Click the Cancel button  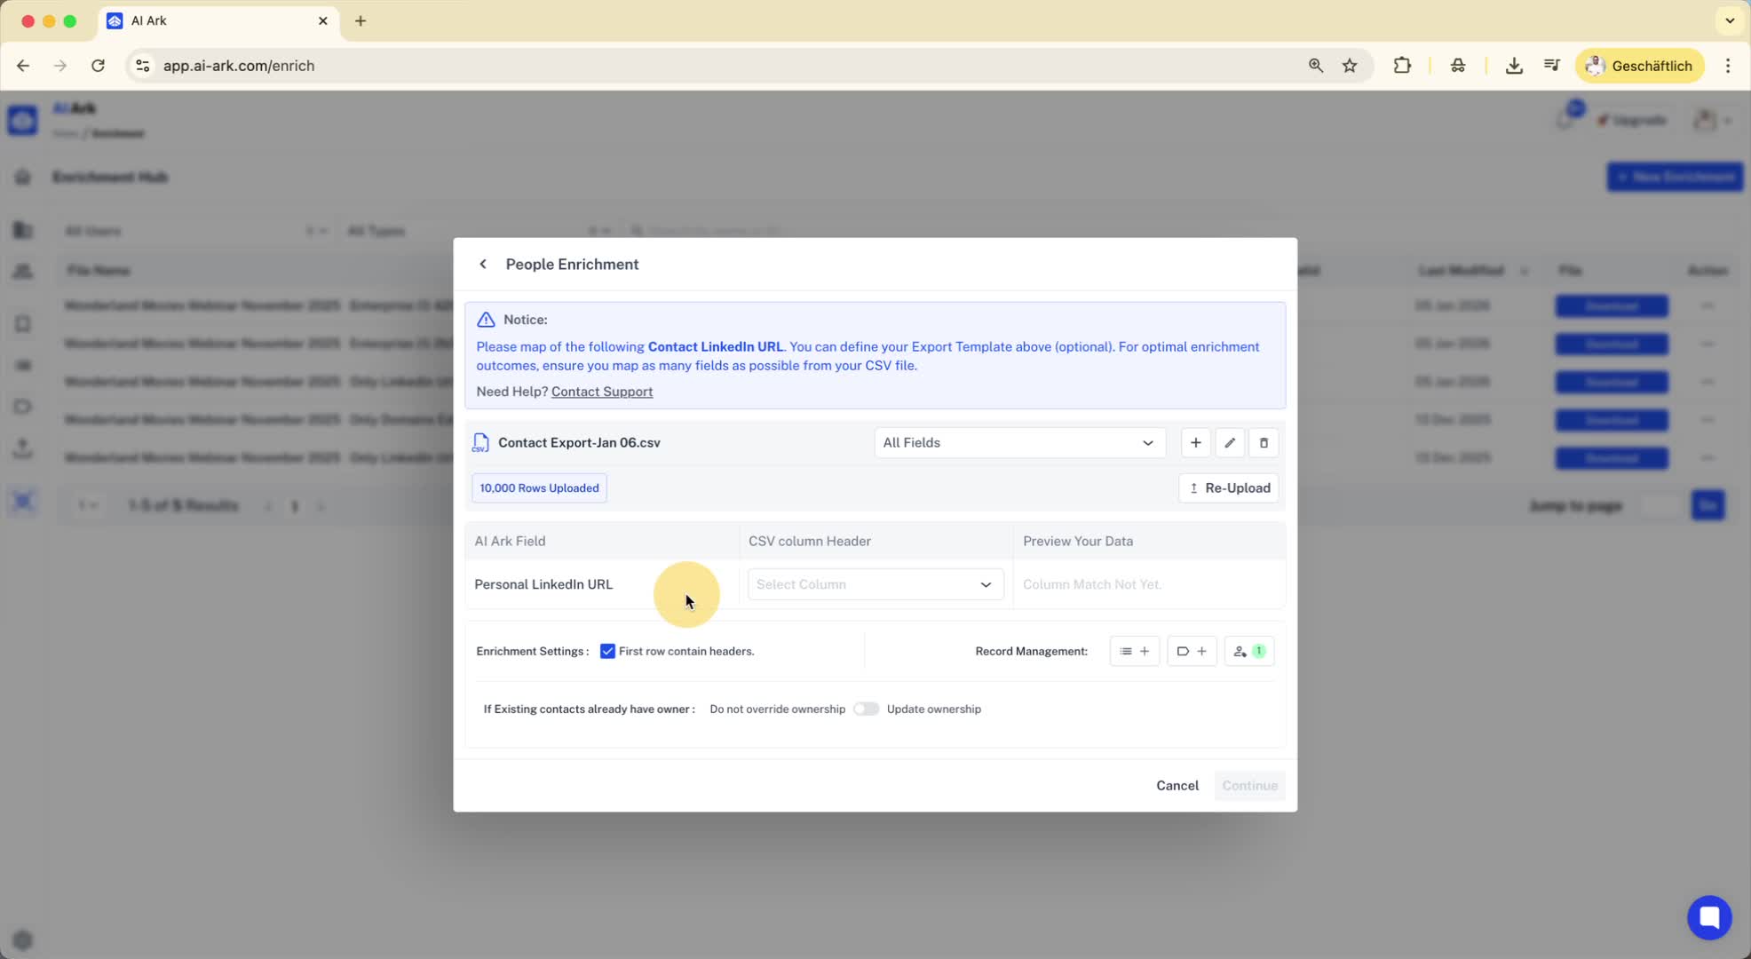point(1177,786)
